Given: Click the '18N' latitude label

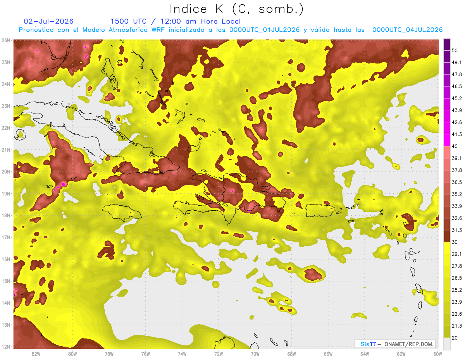Looking at the screenshot, I should 5,215.
